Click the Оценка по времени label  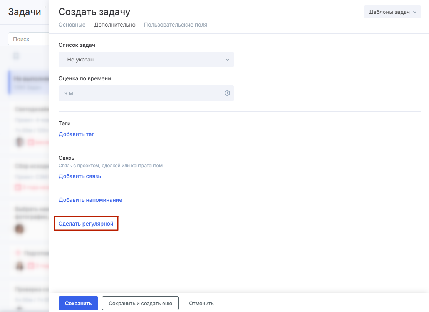(85, 79)
